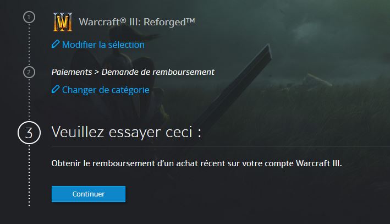This screenshot has width=390, height=224.
Task: Select Demande de remboursement breadcrumb item
Action: [158, 72]
